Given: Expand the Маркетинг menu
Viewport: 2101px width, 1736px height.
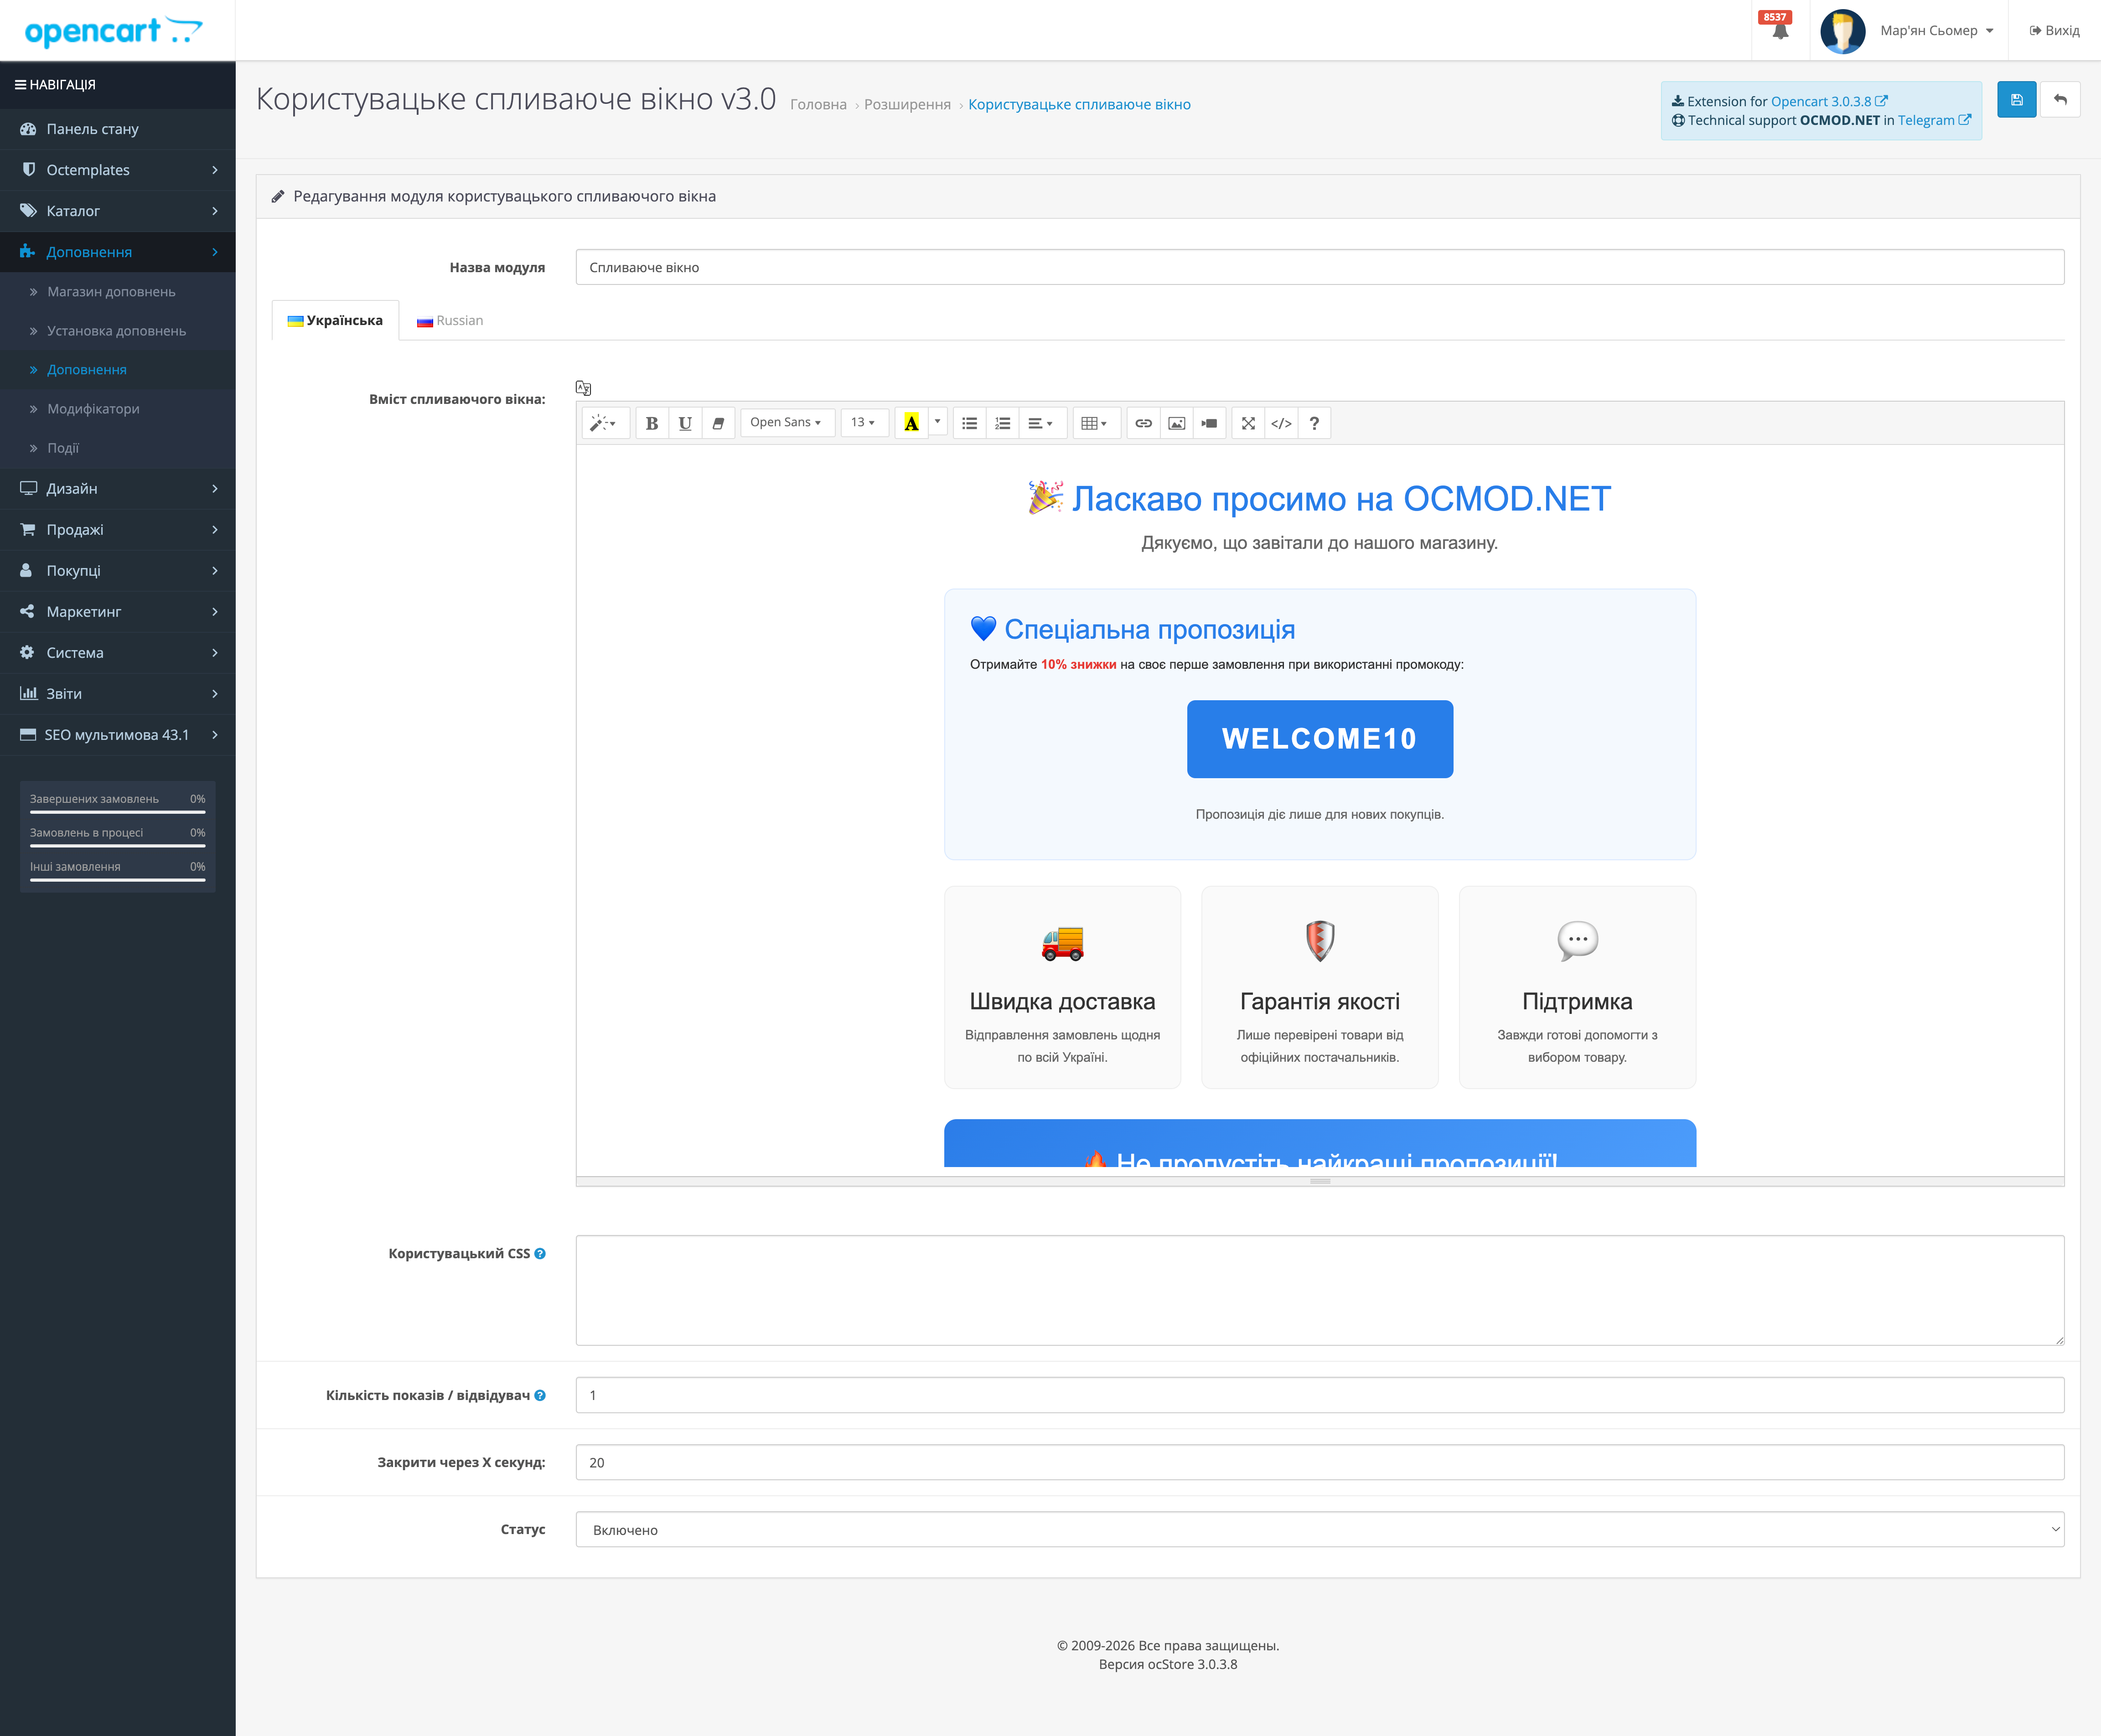Looking at the screenshot, I should [x=118, y=612].
